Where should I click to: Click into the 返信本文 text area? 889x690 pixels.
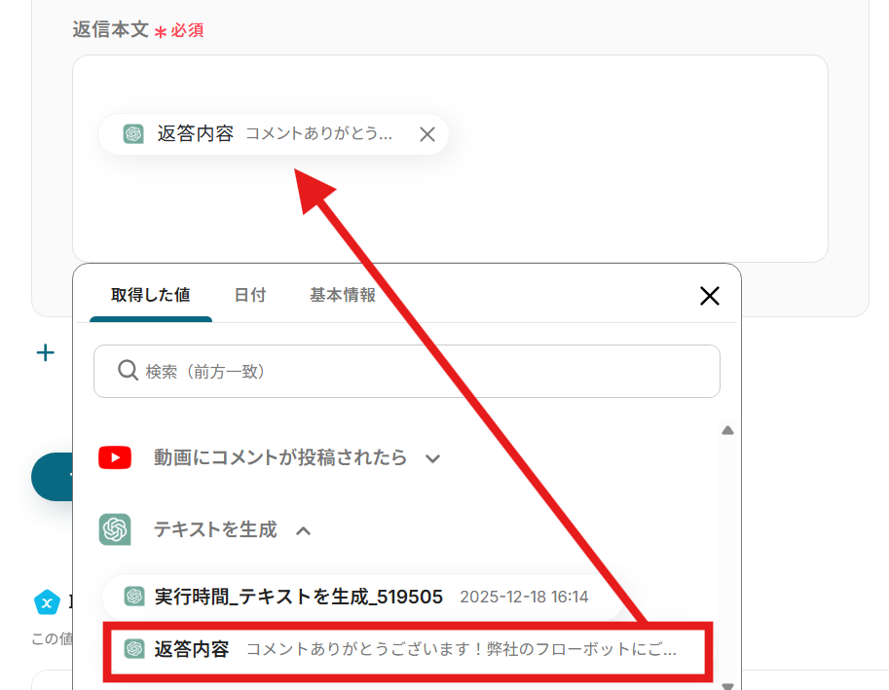tap(450, 159)
